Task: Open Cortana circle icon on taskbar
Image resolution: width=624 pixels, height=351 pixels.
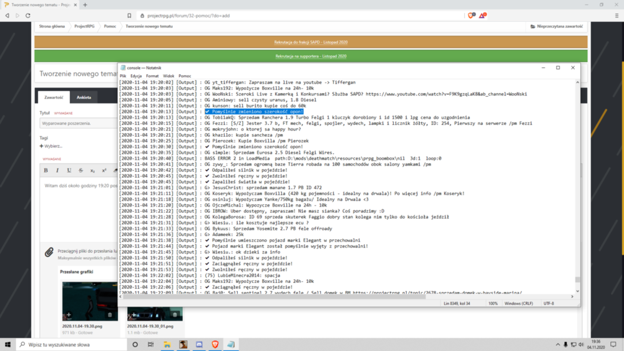Action: click(135, 345)
